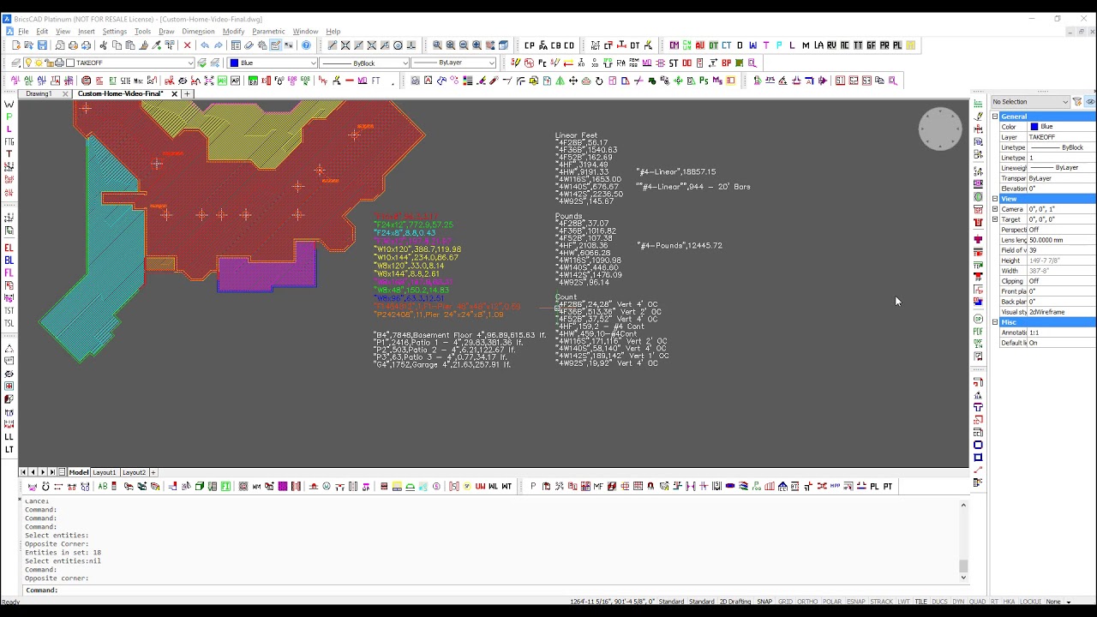Toggle TILE in the status bar
1097x617 pixels.
tap(921, 602)
